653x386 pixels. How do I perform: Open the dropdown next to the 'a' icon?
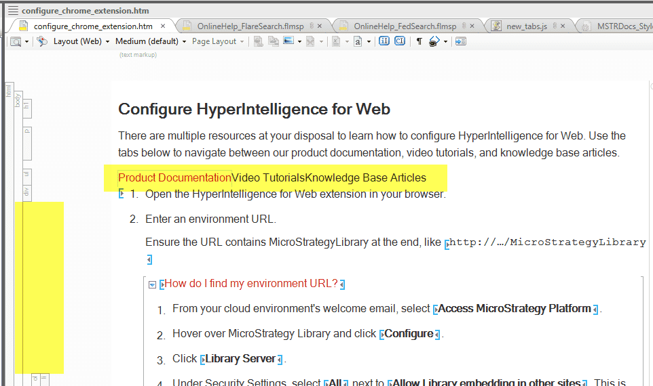pyautogui.click(x=369, y=41)
